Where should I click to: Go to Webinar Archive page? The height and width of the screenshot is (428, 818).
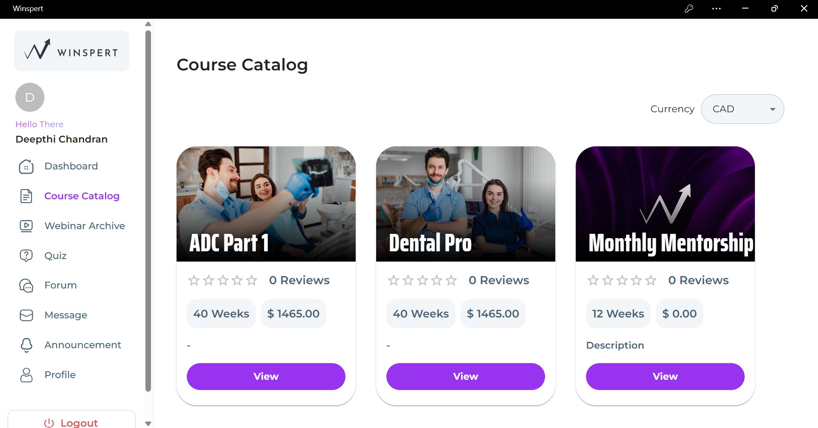click(84, 226)
